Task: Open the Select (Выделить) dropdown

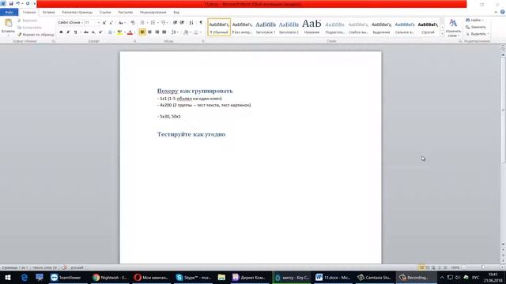Action: [478, 34]
